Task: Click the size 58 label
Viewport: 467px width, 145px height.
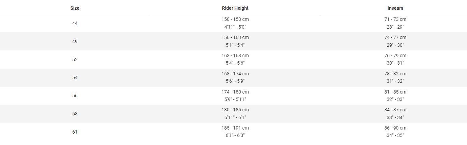Action: coord(75,114)
